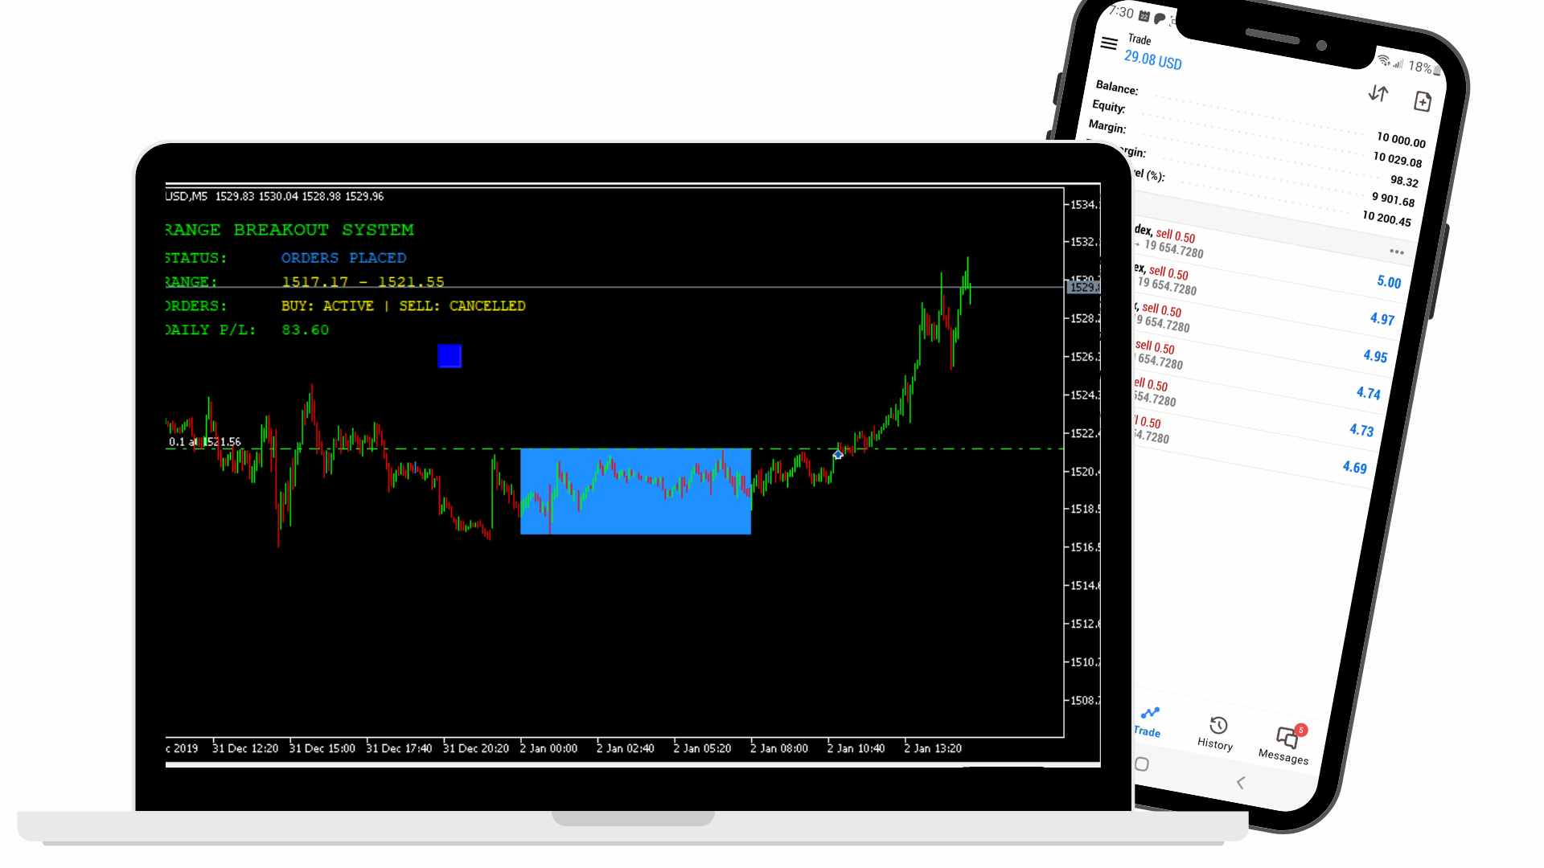Click the blue square button on the chart
The height and width of the screenshot is (868, 1544).
(x=450, y=356)
